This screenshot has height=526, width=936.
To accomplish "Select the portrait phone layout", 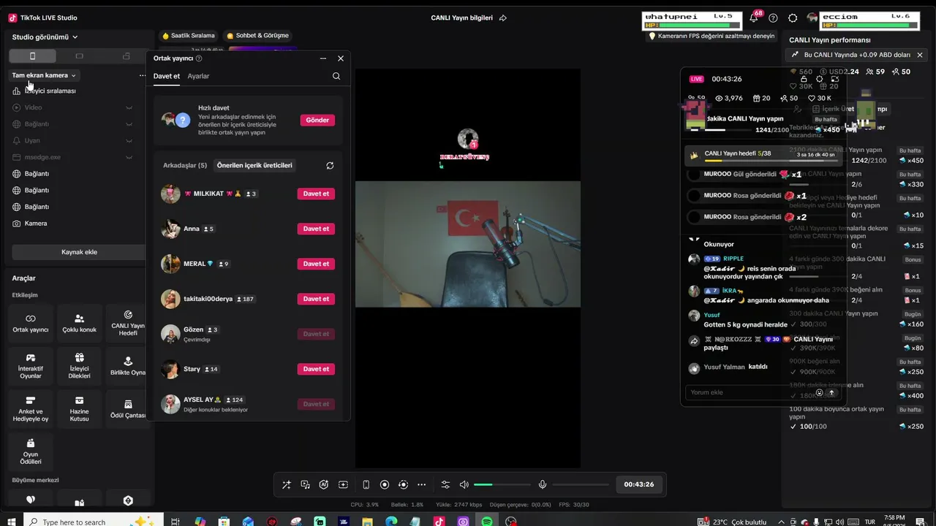I will (x=32, y=56).
